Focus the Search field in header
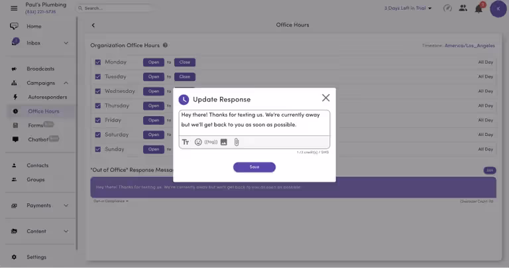Screen dimensions: 509x268 (115, 8)
